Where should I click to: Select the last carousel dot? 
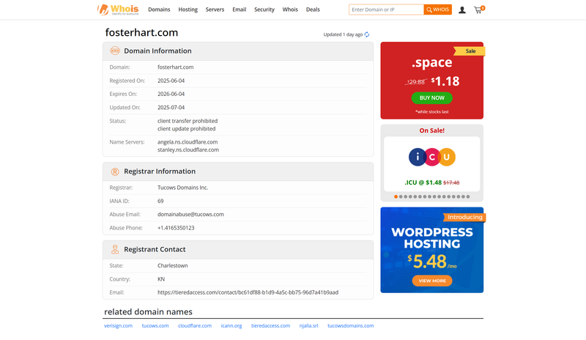click(x=468, y=196)
